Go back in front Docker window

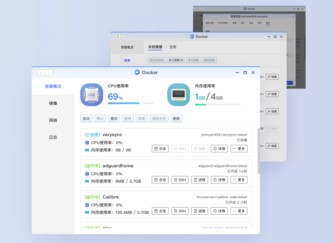41,73
